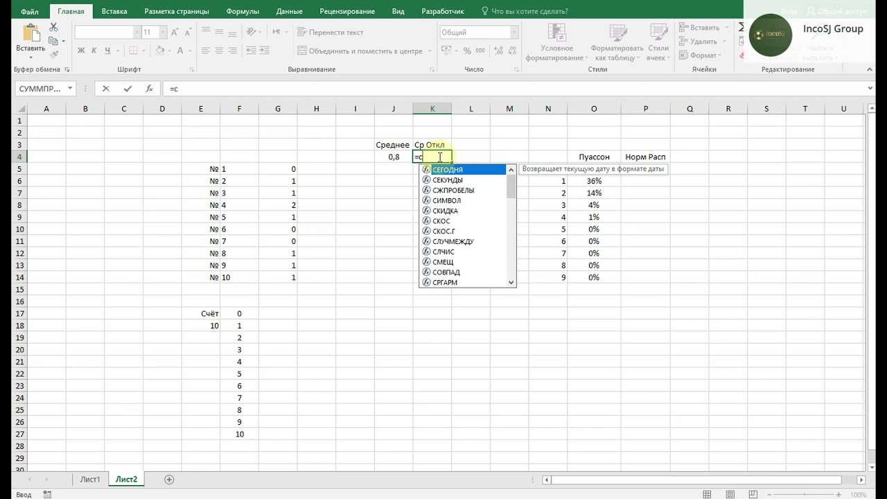This screenshot has height=499, width=887.
Task: Apply percent style % format
Action: [467, 51]
